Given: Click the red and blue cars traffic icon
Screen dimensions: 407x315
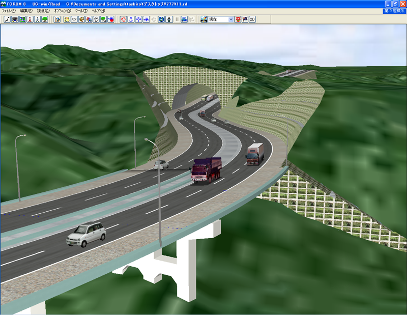Looking at the screenshot, I should pos(89,19).
